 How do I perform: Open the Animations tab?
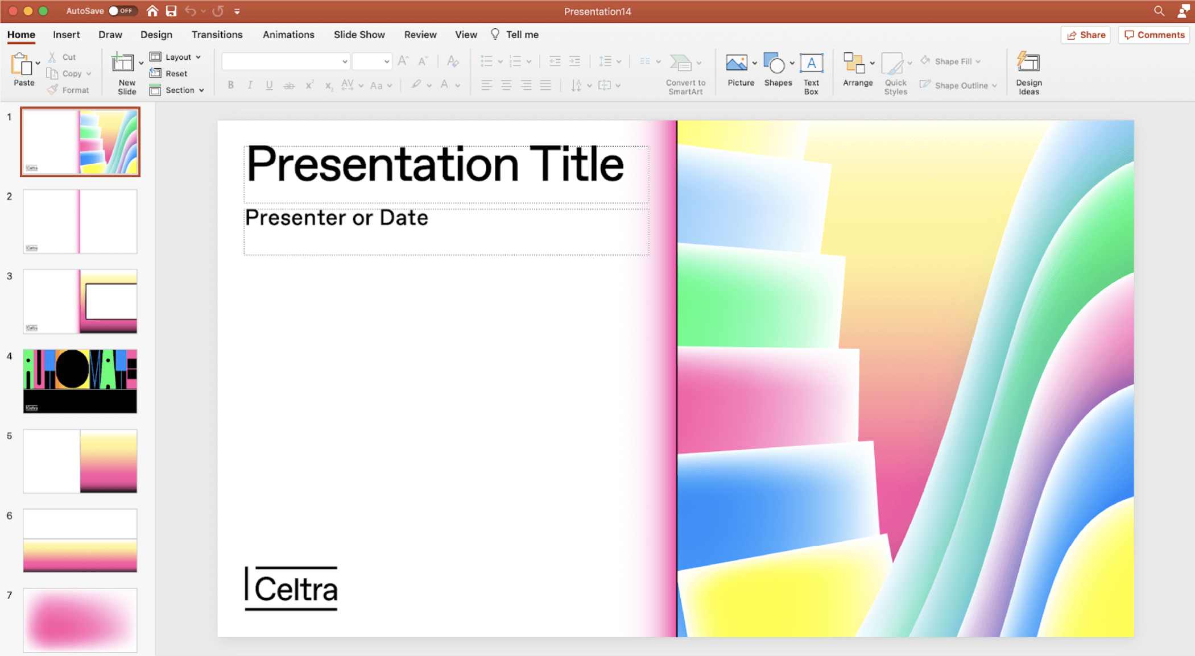point(288,35)
